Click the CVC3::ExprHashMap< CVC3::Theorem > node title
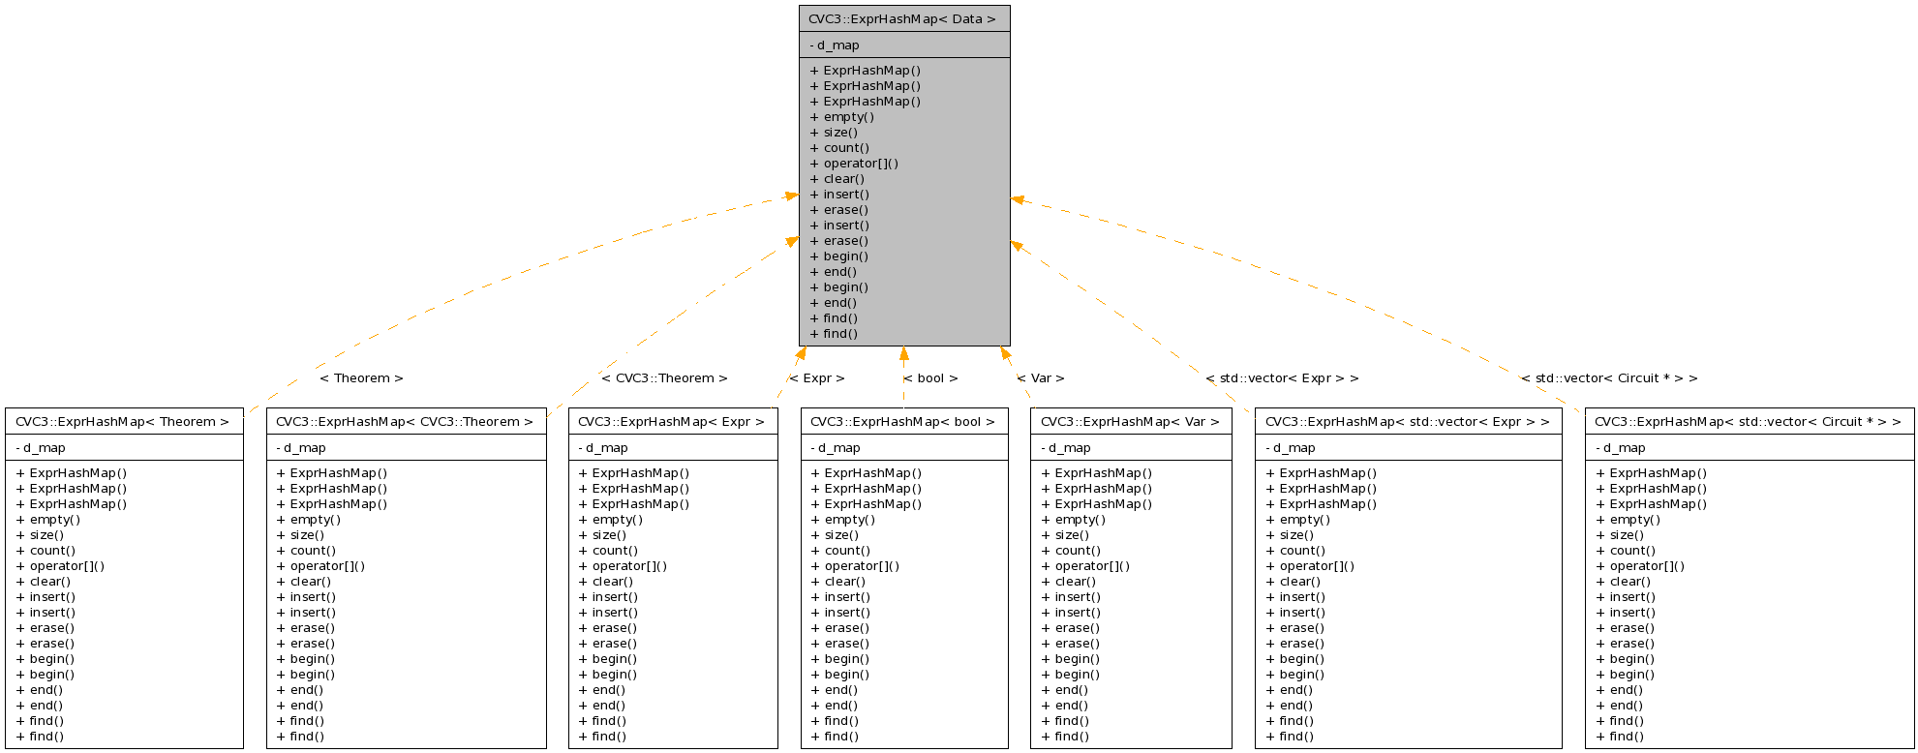The width and height of the screenshot is (1918, 753). [406, 422]
